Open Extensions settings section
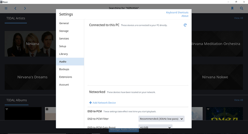The height and width of the screenshot is (134, 248). tap(70, 77)
